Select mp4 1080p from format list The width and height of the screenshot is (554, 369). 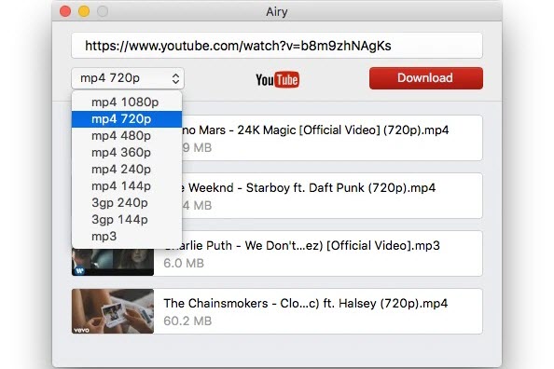click(127, 102)
